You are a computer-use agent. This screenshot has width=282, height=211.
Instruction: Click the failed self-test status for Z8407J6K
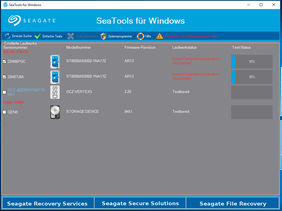coord(197,76)
